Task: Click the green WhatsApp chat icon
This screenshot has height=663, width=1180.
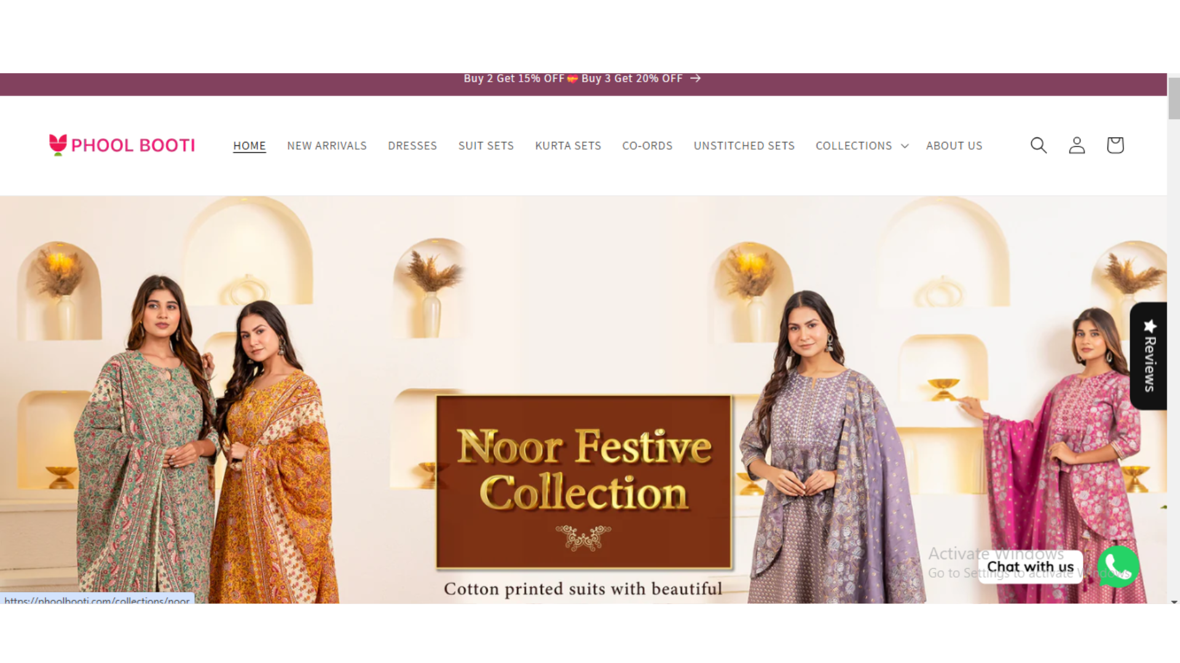Action: coord(1118,567)
